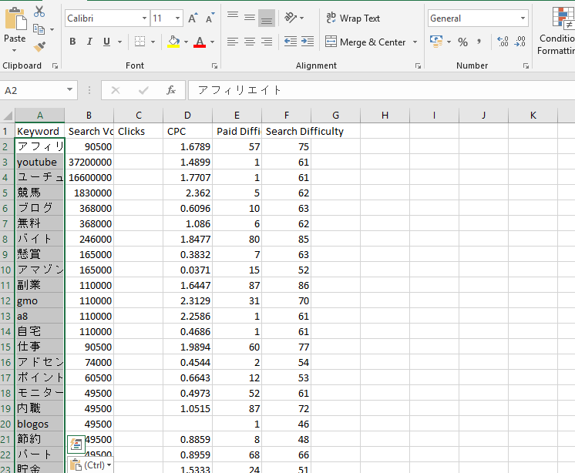Open the Name Box dropdown arrow
The height and width of the screenshot is (473, 575).
[69, 90]
